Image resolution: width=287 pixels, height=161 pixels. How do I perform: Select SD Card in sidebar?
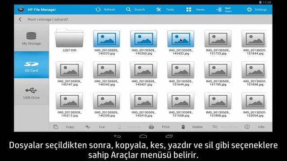[31, 65]
